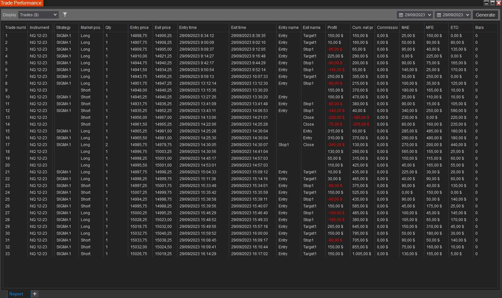Click entry time 29/09/2023 8:34:12
Screen dimensions: 502x298
[x=197, y=36]
